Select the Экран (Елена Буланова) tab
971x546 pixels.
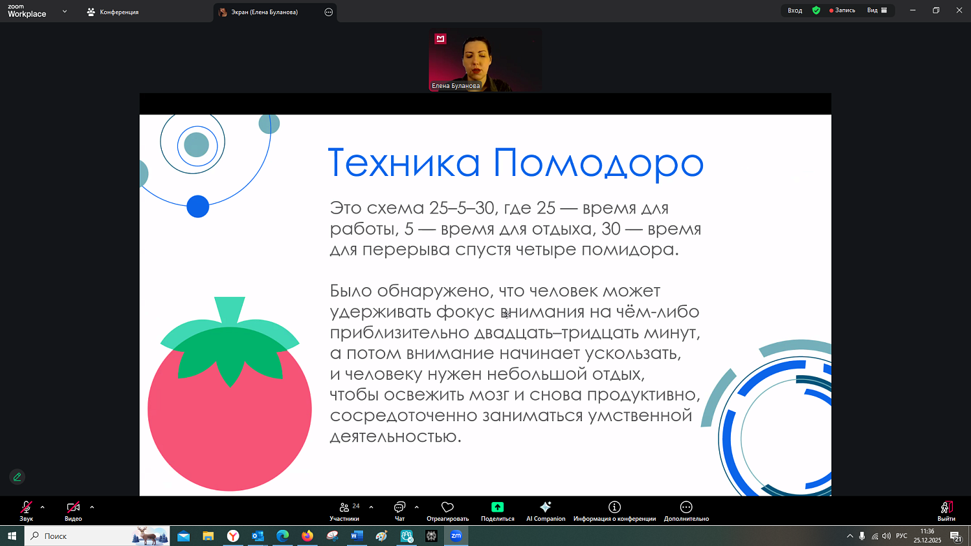[265, 12]
